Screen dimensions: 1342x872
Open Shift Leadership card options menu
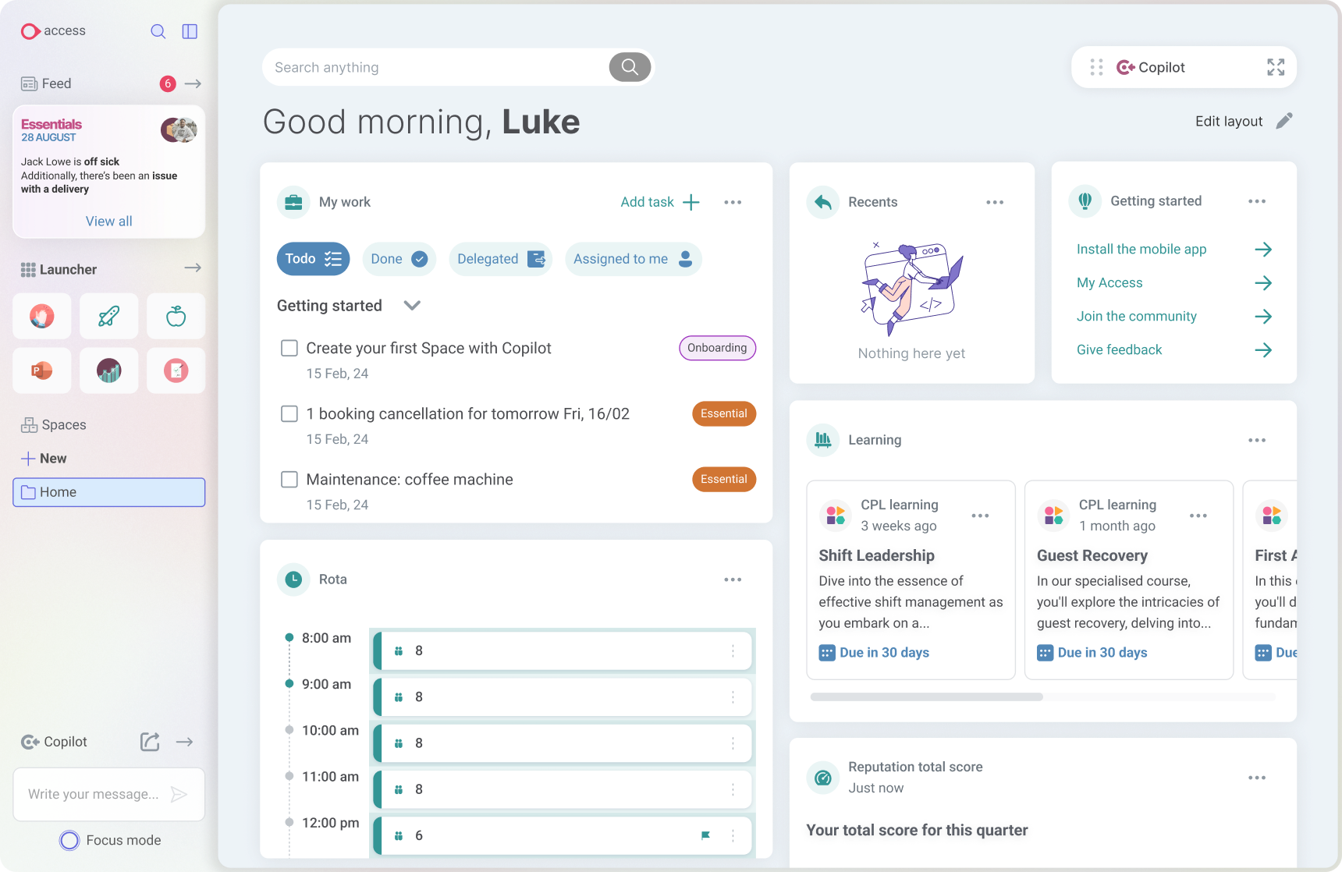pos(980,516)
